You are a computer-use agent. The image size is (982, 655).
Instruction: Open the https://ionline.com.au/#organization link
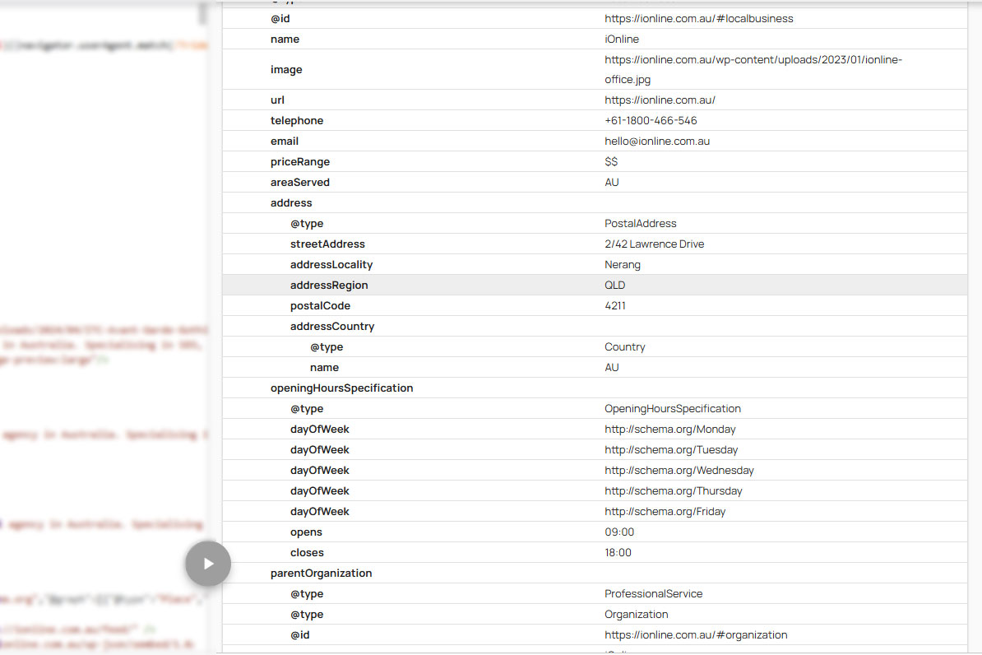(696, 635)
